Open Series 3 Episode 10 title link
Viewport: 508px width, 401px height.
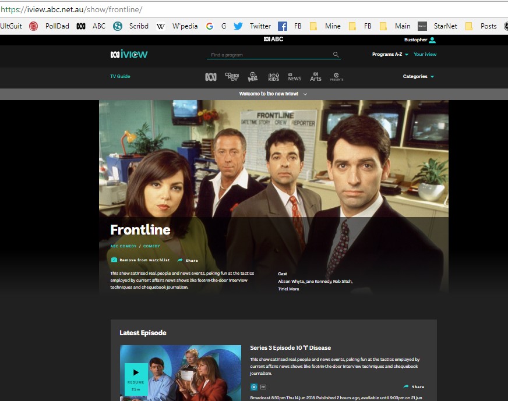290,348
